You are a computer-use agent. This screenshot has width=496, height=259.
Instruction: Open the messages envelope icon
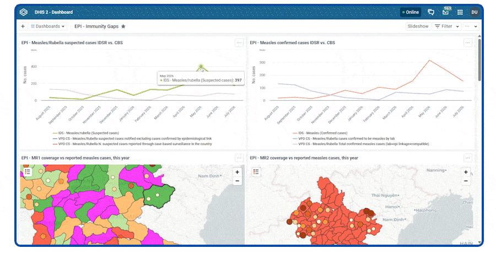coord(445,12)
